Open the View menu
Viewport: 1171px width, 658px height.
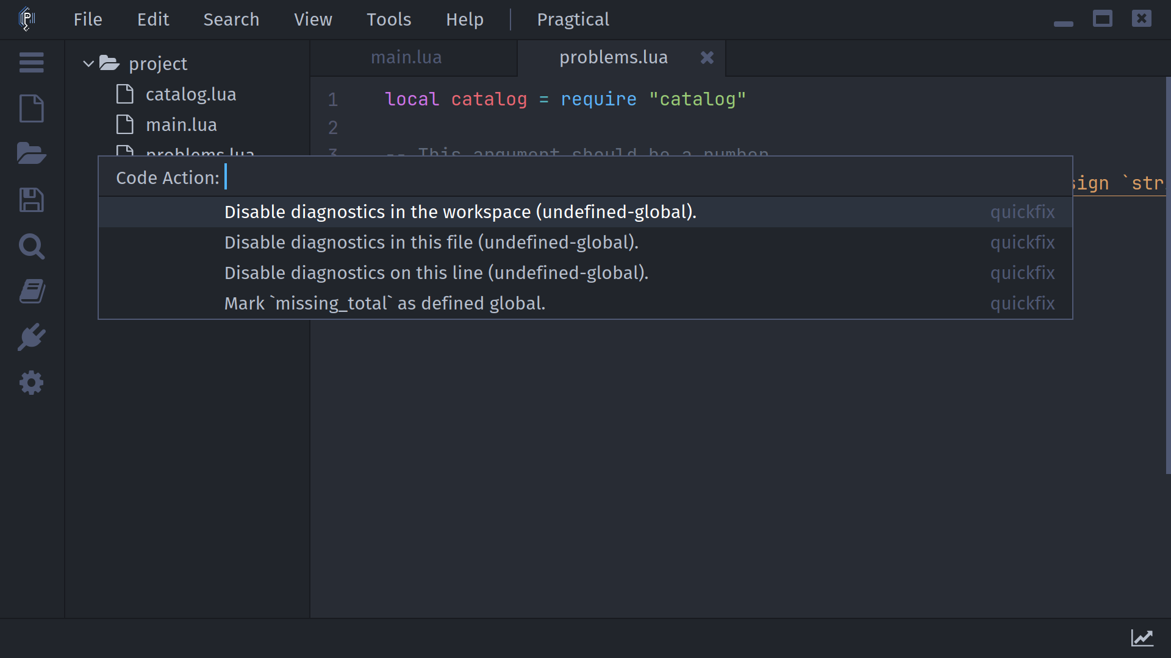[313, 19]
